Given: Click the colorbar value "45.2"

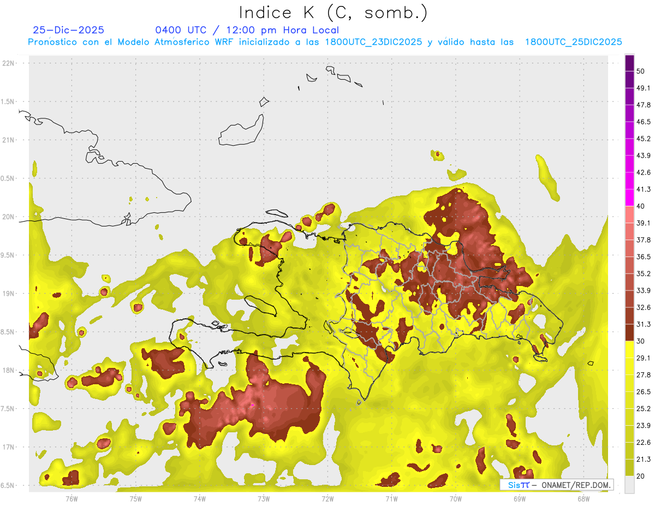Looking at the screenshot, I should pyautogui.click(x=644, y=139).
